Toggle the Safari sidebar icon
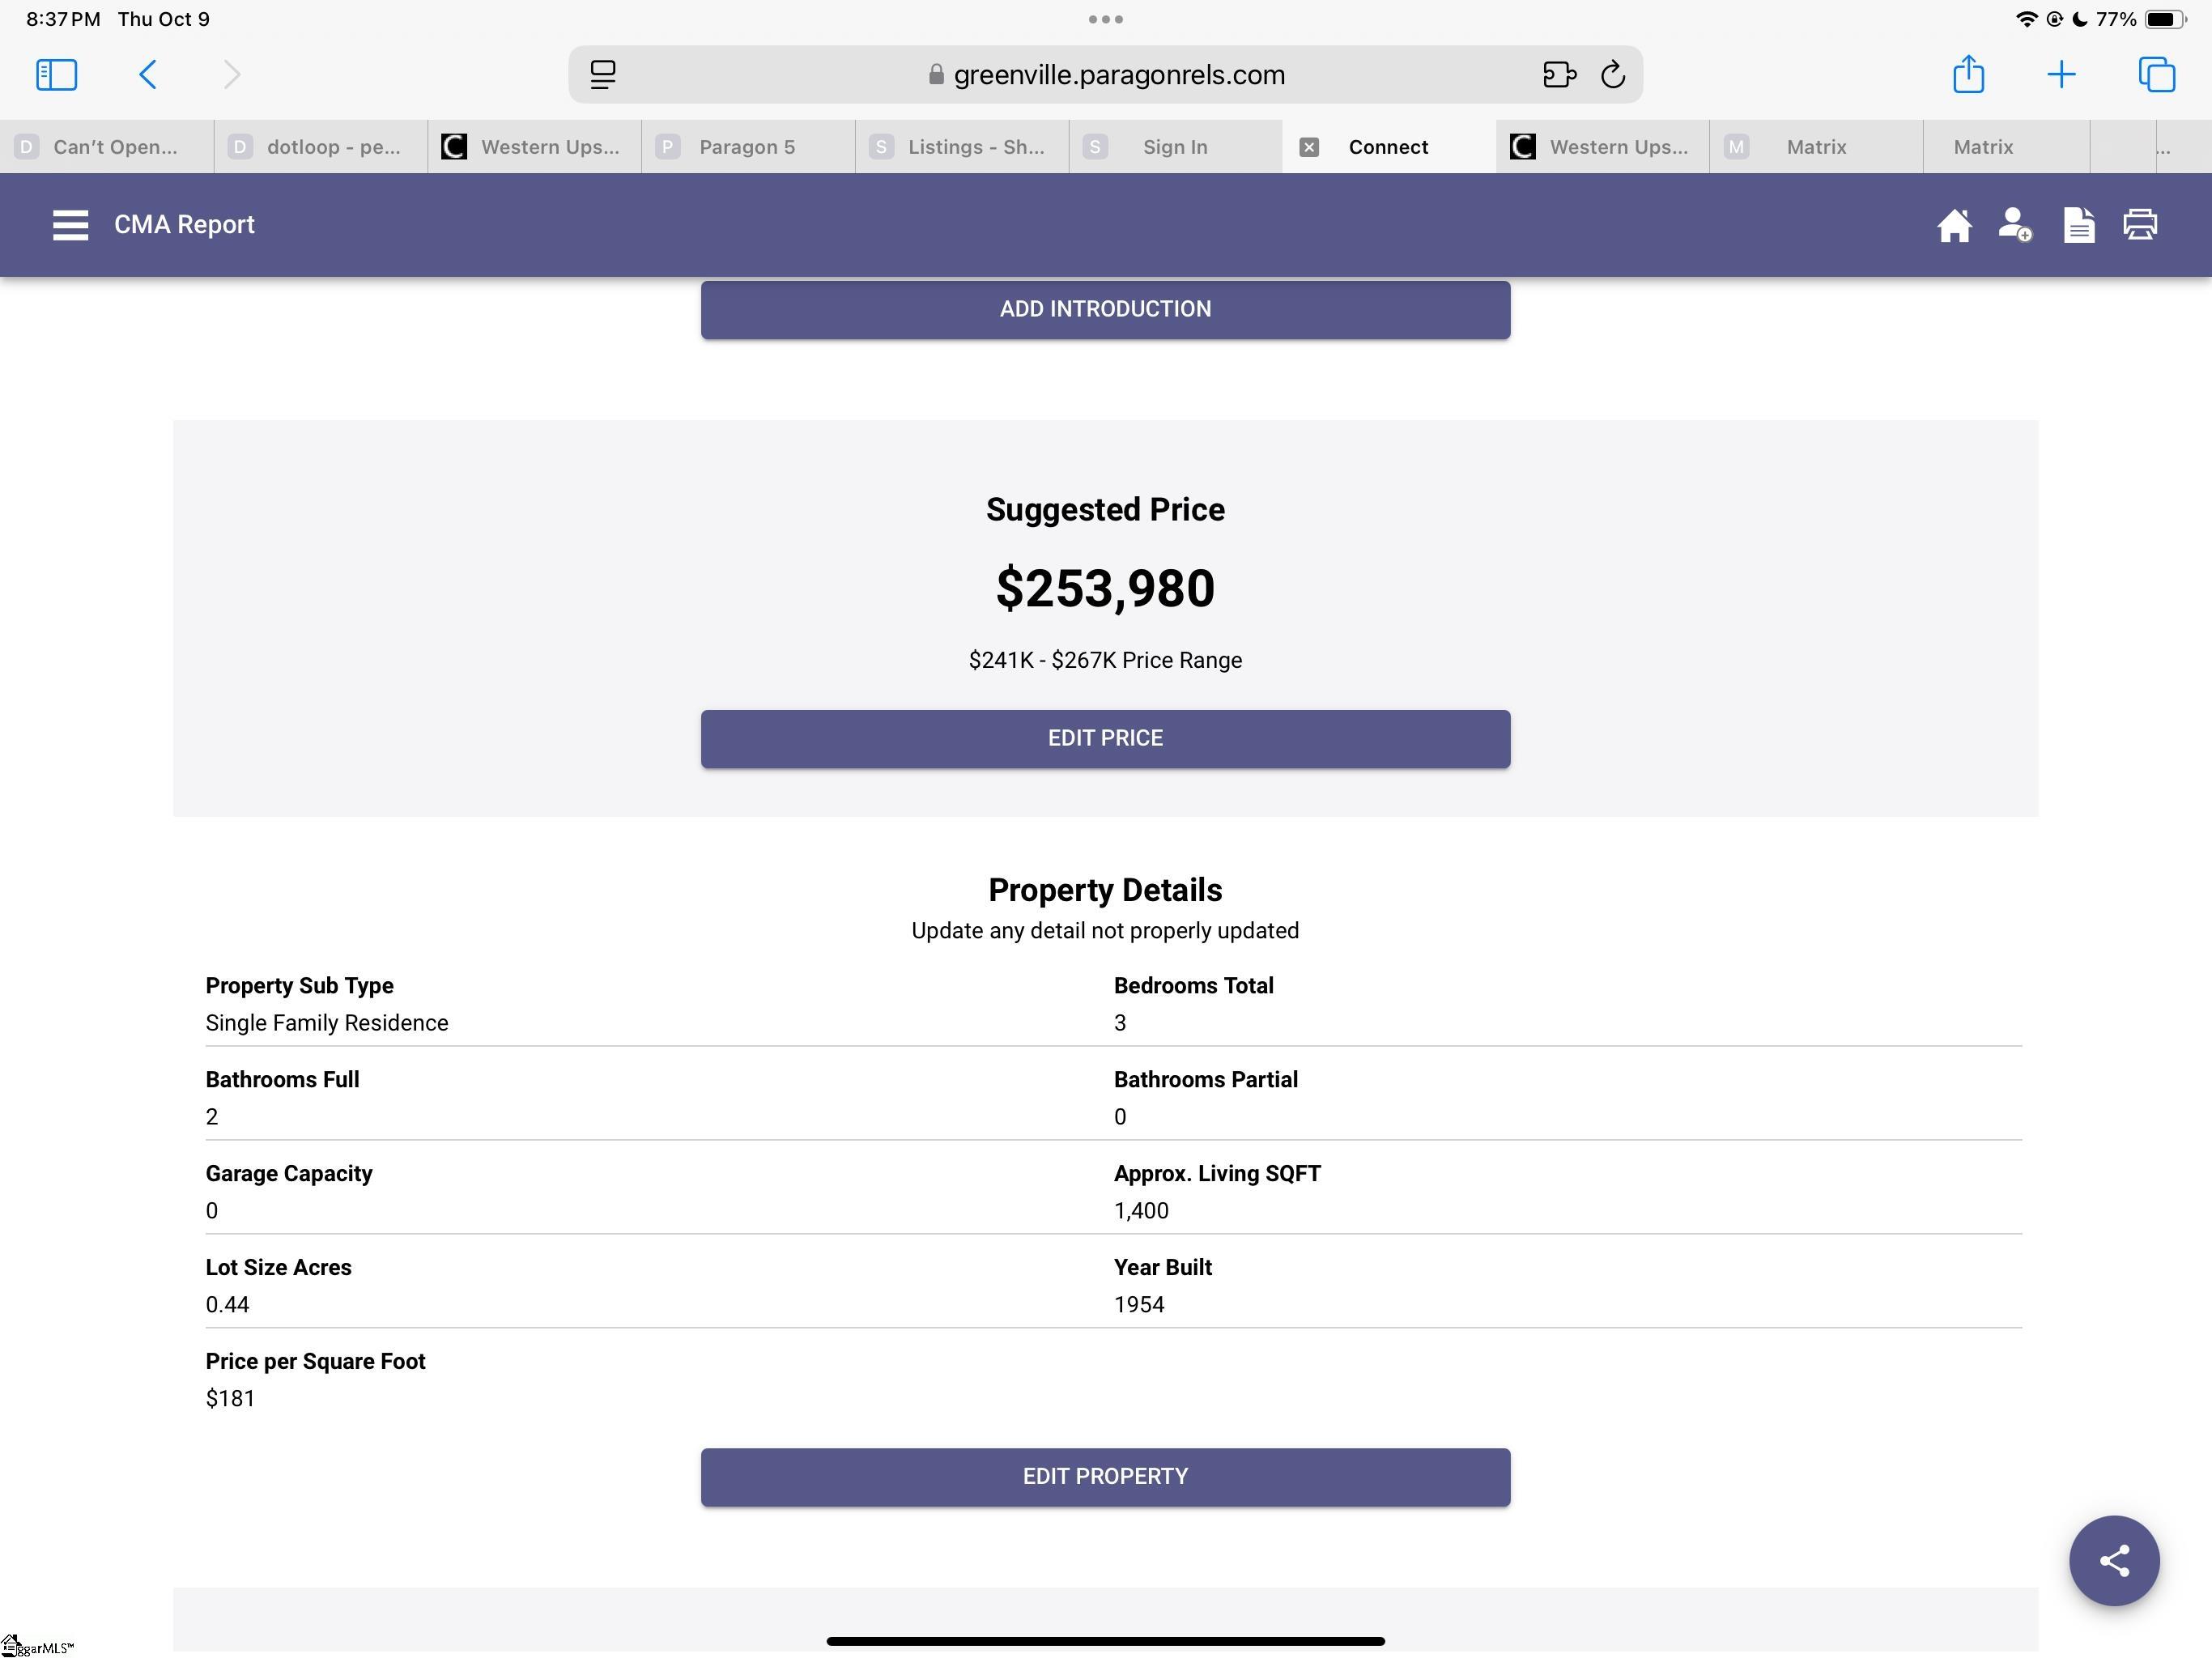This screenshot has height=1658, width=2212. click(x=57, y=75)
